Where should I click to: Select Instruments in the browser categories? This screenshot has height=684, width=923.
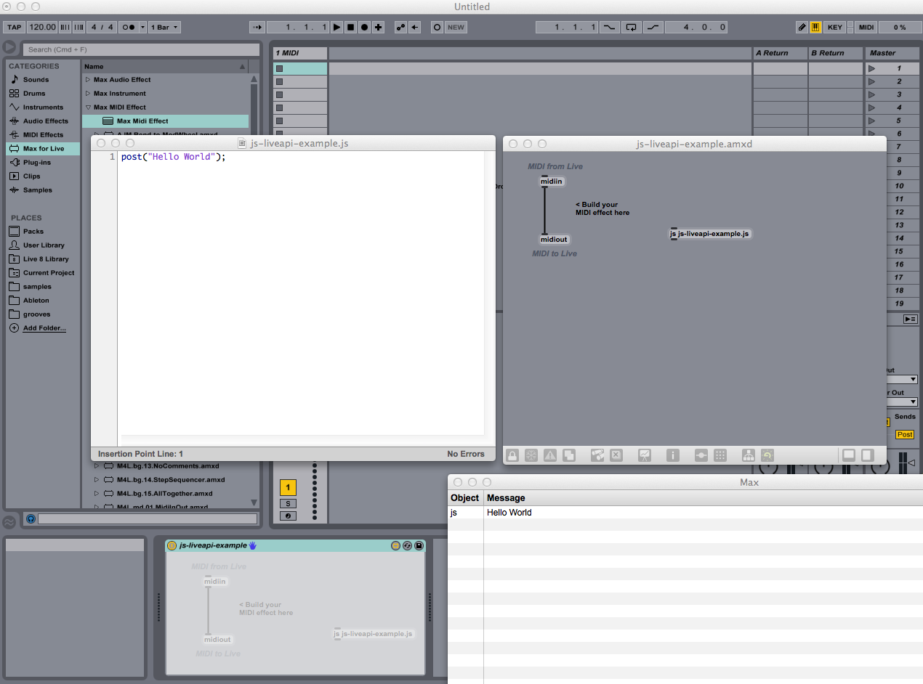tap(43, 107)
